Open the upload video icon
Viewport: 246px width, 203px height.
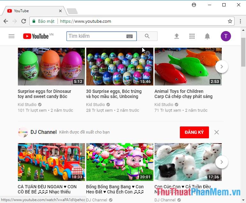click(x=177, y=36)
